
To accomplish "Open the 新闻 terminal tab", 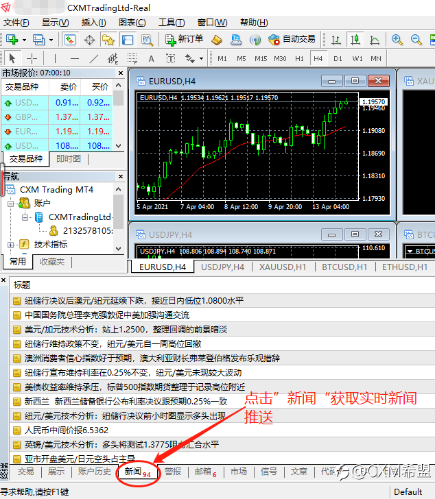I will [x=138, y=472].
